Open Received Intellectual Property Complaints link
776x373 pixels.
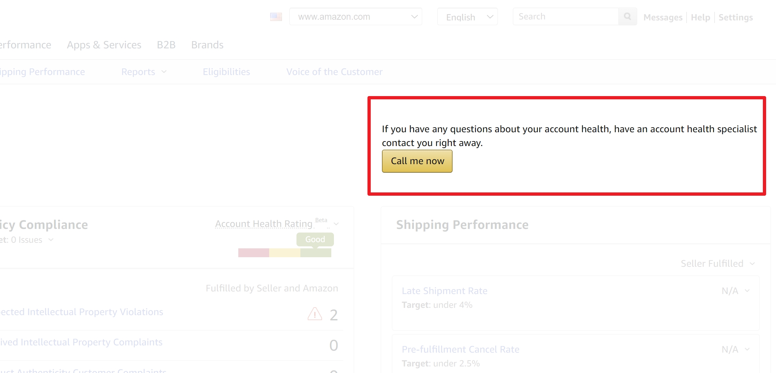pyautogui.click(x=81, y=342)
